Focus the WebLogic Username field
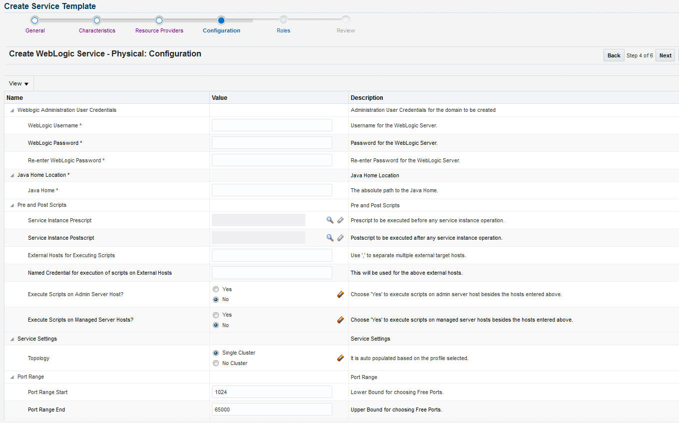This screenshot has width=679, height=423. pyautogui.click(x=272, y=125)
